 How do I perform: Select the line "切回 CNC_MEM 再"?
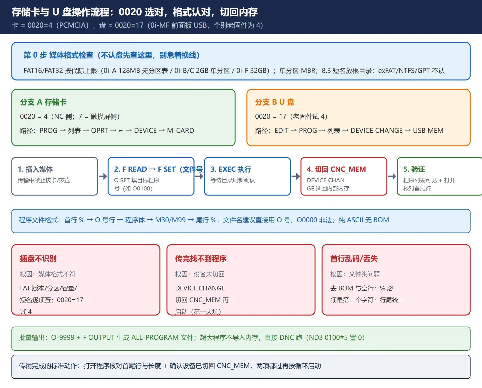coord(202,300)
